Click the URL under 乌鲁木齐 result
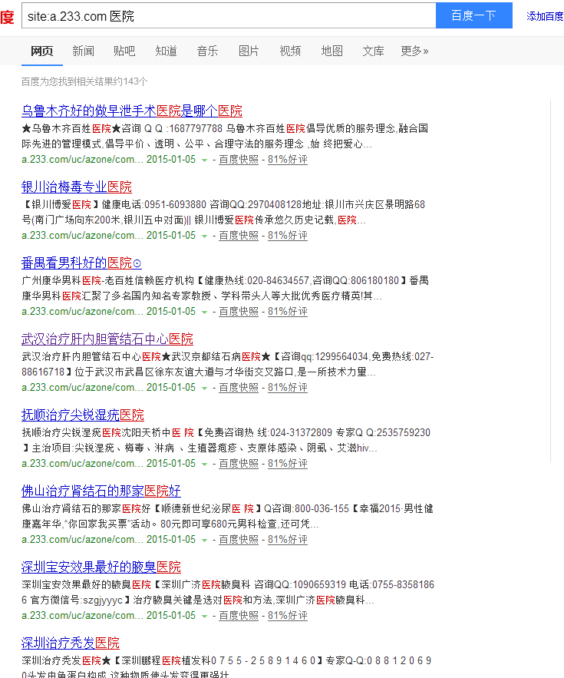 point(82,160)
